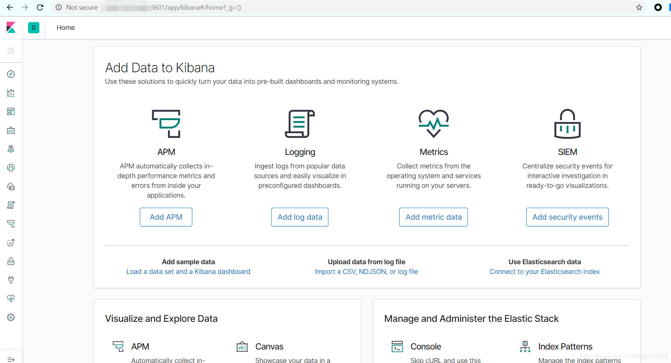Open Logs icon in sidebar
The image size is (671, 363).
click(11, 205)
